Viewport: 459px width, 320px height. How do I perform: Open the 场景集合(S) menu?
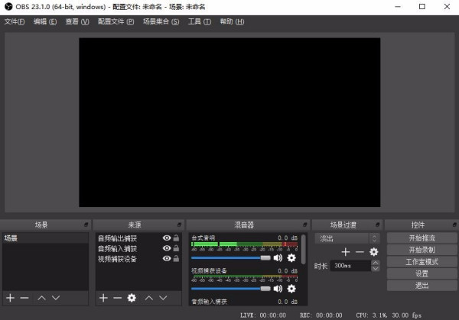click(161, 21)
